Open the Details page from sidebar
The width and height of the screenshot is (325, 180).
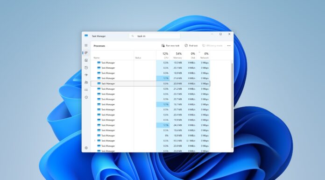click(x=86, y=90)
